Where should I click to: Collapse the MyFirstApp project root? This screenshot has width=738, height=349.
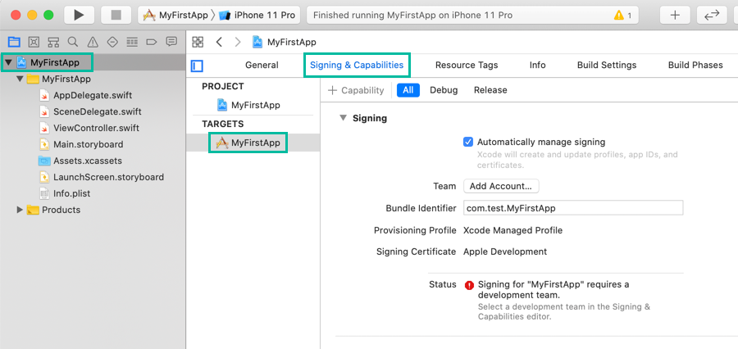[8, 62]
